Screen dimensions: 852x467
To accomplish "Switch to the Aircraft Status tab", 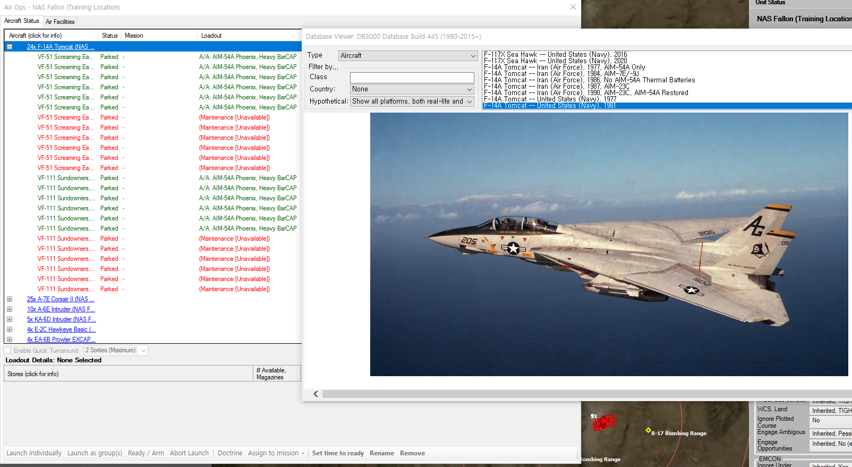I will pos(22,21).
